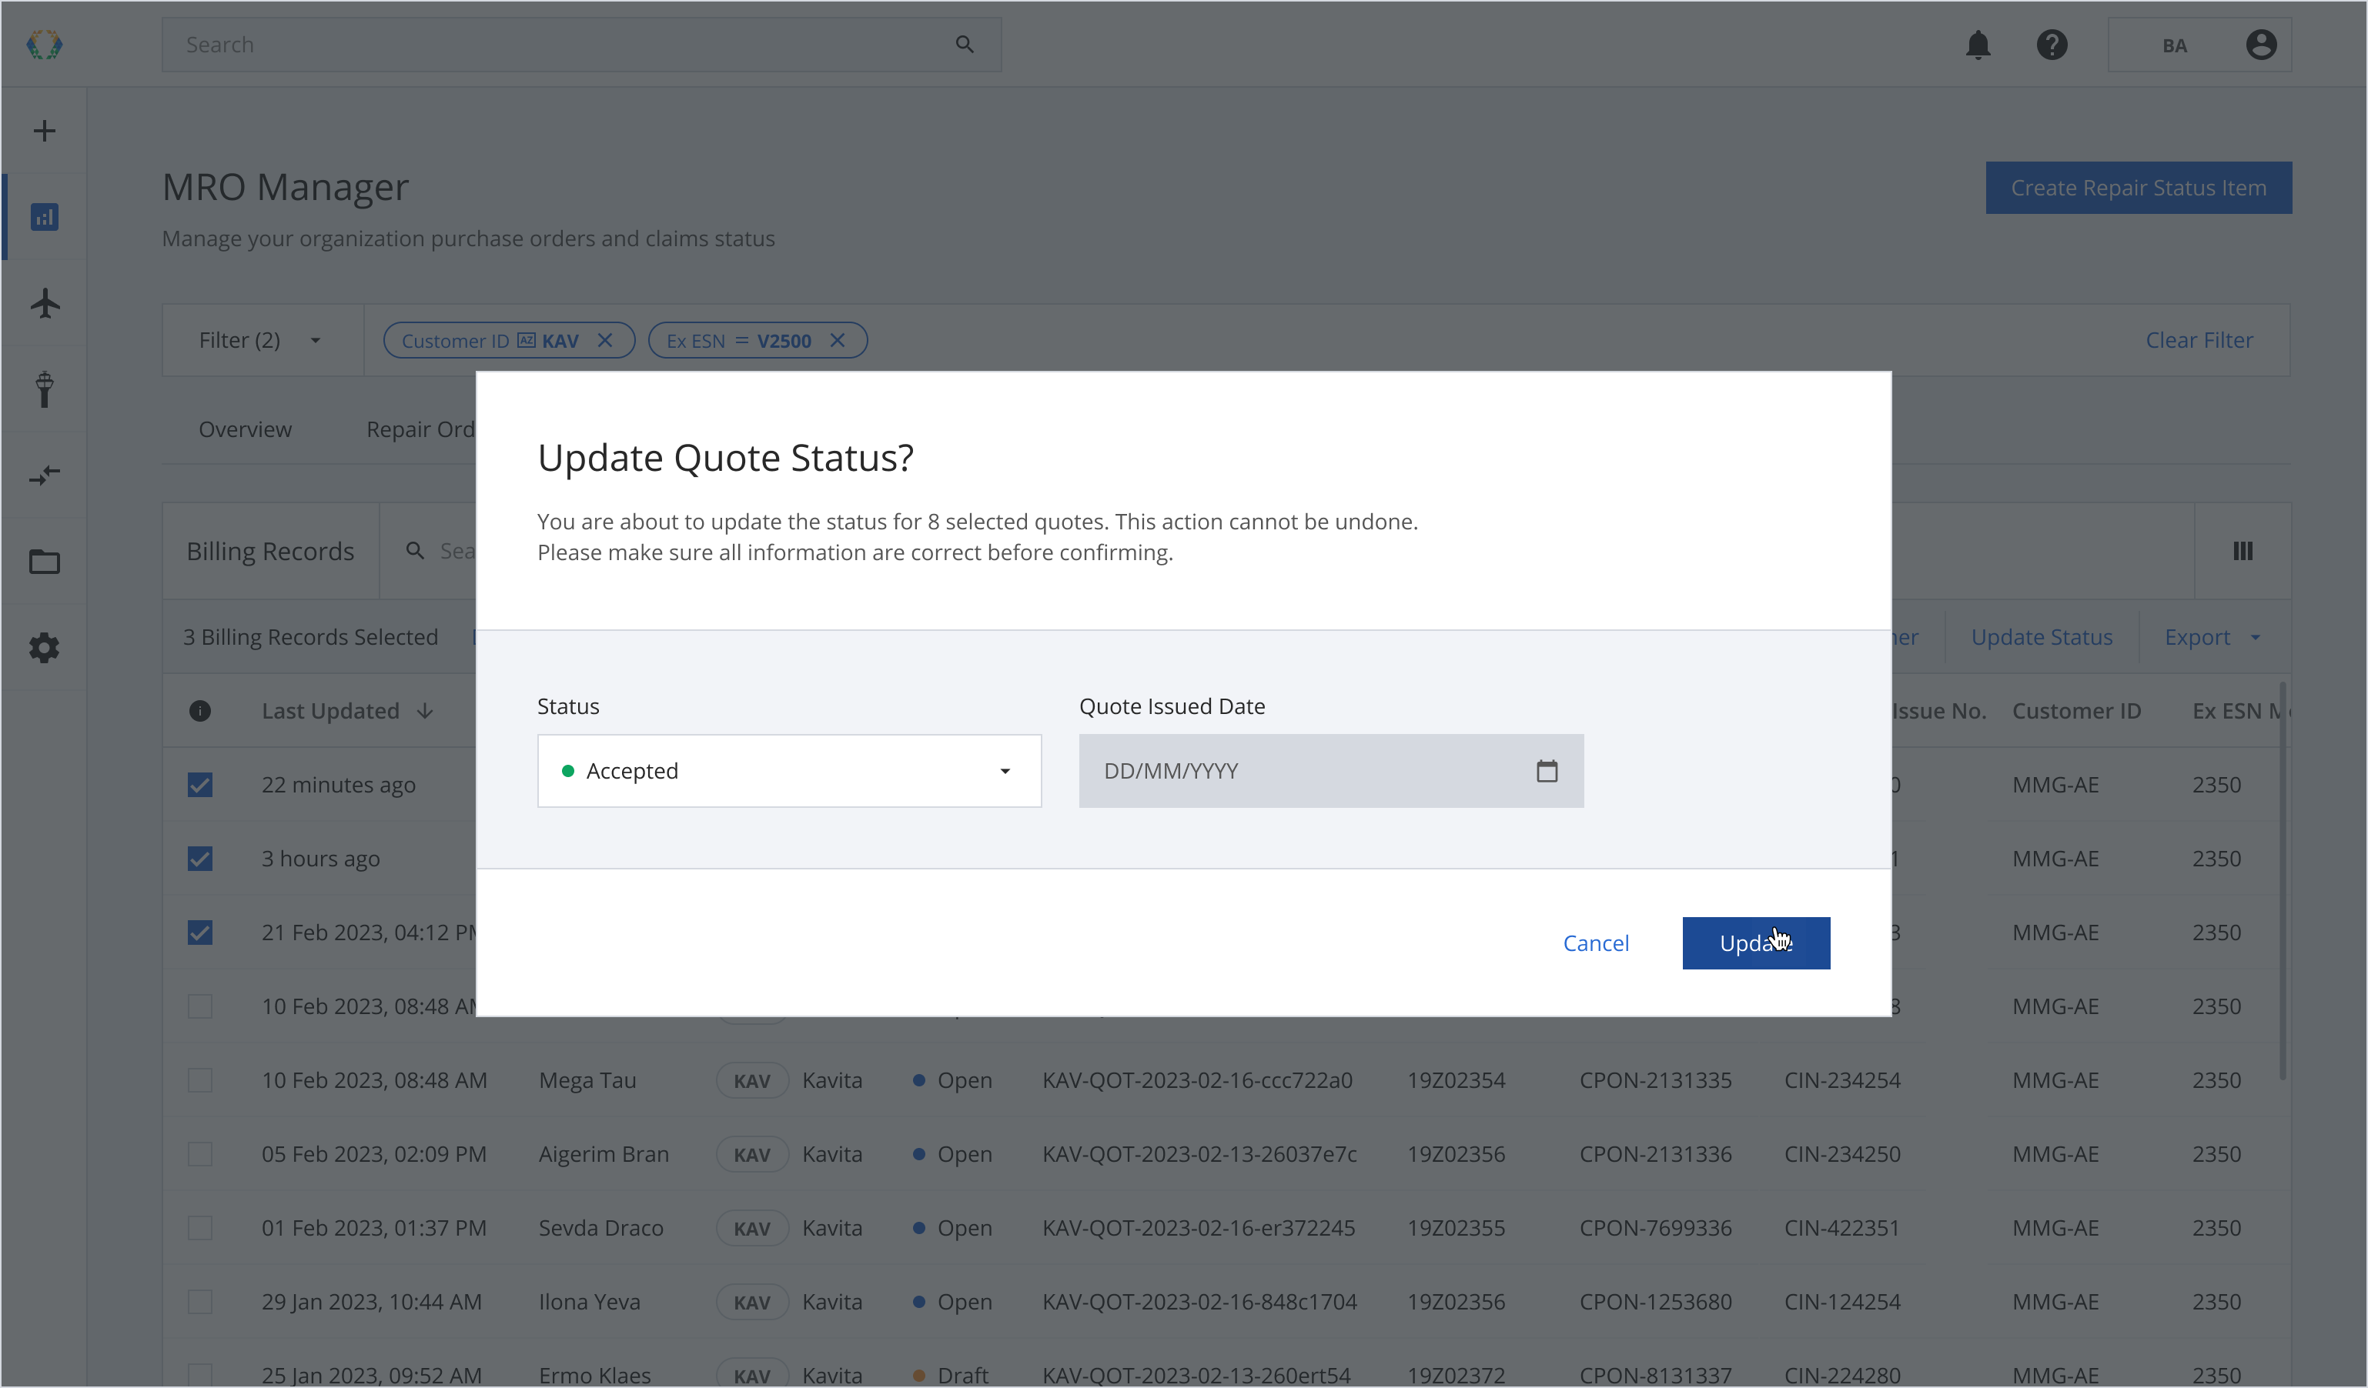Uncheck the 22 minutes ago row checkbox

tap(199, 784)
